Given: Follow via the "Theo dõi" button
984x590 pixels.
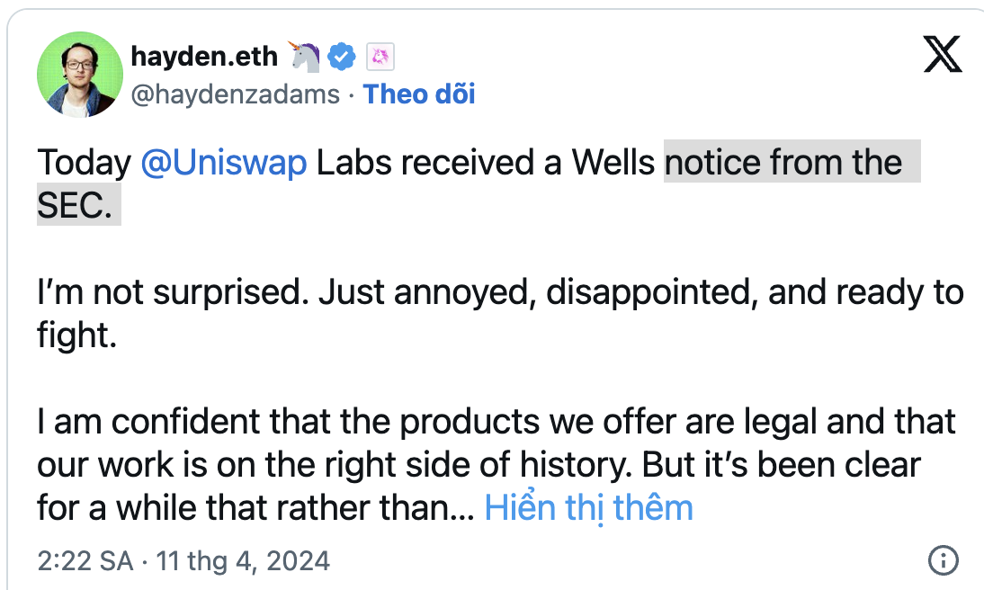Looking at the screenshot, I should tap(419, 94).
